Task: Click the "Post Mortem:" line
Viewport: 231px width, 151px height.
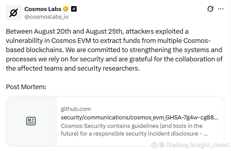Action: click(26, 87)
